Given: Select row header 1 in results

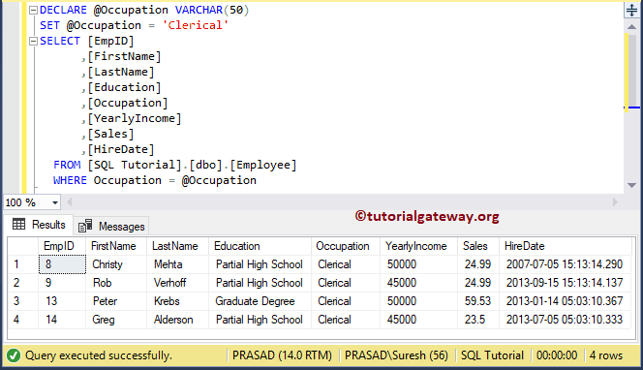Looking at the screenshot, I should pos(23,264).
